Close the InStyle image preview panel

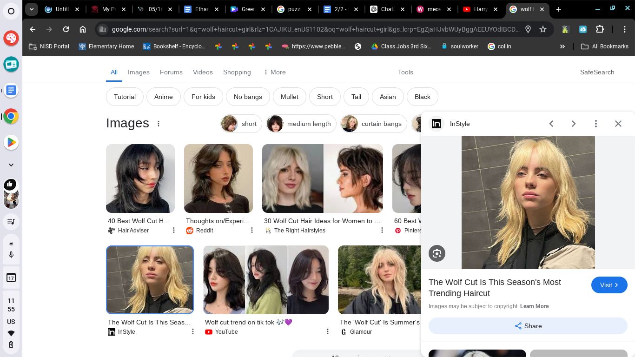point(618,124)
